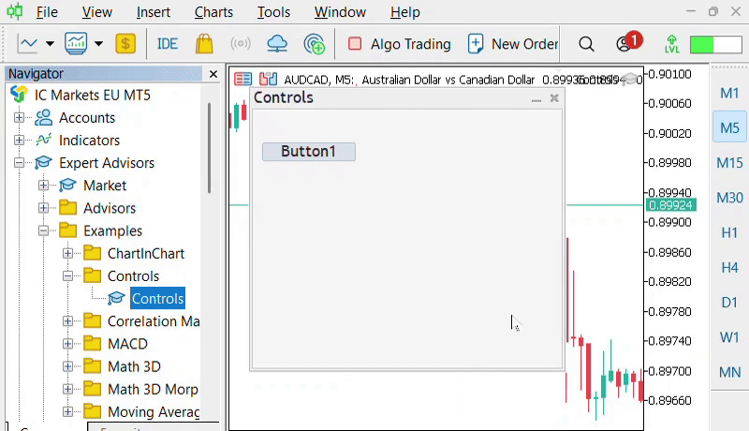Viewport: 749px width, 431px height.
Task: Click the radar signal subscription icon
Action: tap(314, 44)
